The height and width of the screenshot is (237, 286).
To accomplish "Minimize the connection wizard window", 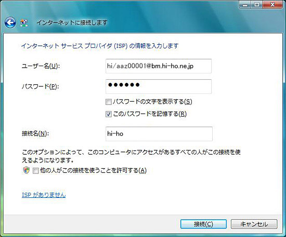I will coord(245,5).
